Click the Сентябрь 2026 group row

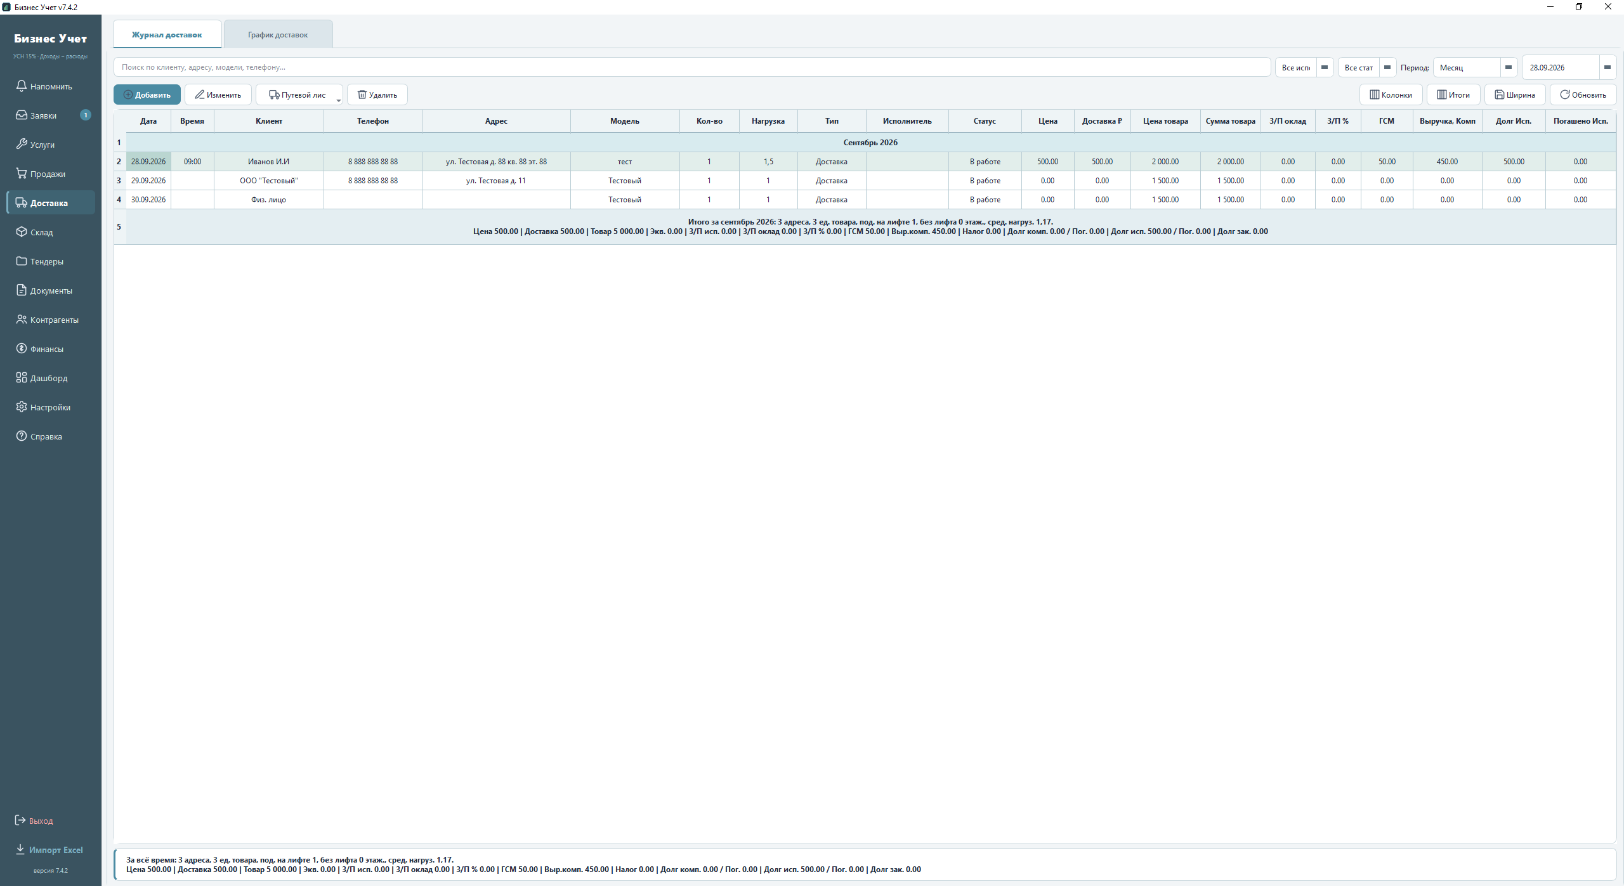click(870, 143)
